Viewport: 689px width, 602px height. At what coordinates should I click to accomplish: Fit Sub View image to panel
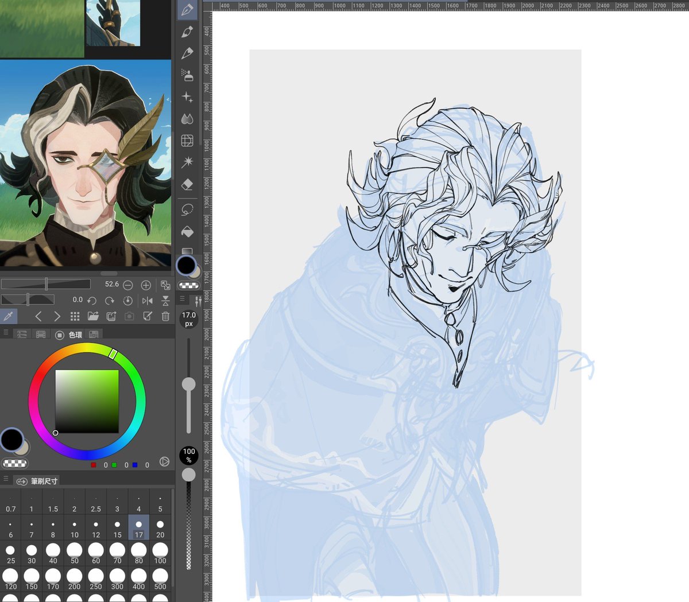pyautogui.click(x=165, y=285)
